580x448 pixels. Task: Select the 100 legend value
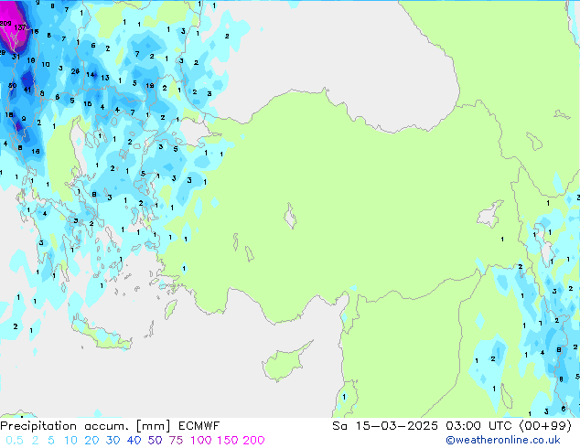pos(201,441)
